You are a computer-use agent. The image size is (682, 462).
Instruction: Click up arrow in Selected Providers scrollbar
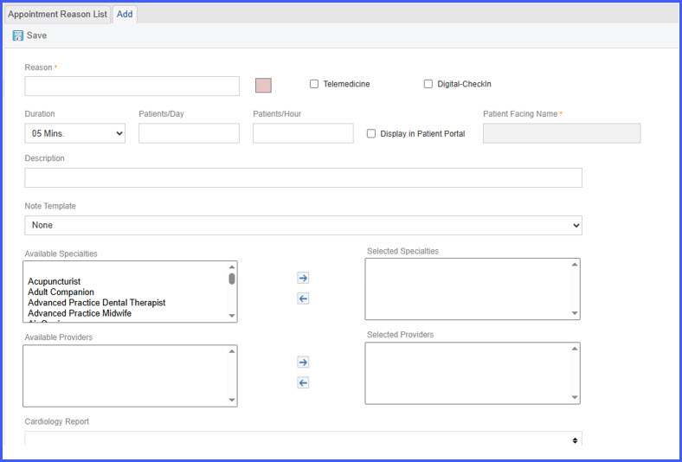(575, 349)
